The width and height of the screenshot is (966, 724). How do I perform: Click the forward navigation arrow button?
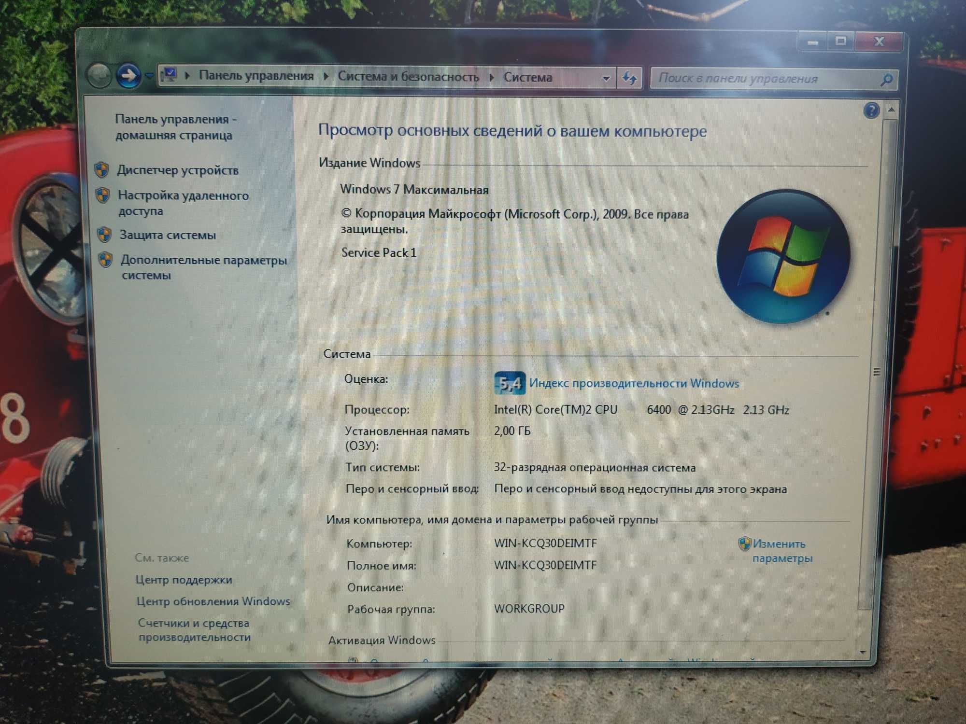coord(128,76)
